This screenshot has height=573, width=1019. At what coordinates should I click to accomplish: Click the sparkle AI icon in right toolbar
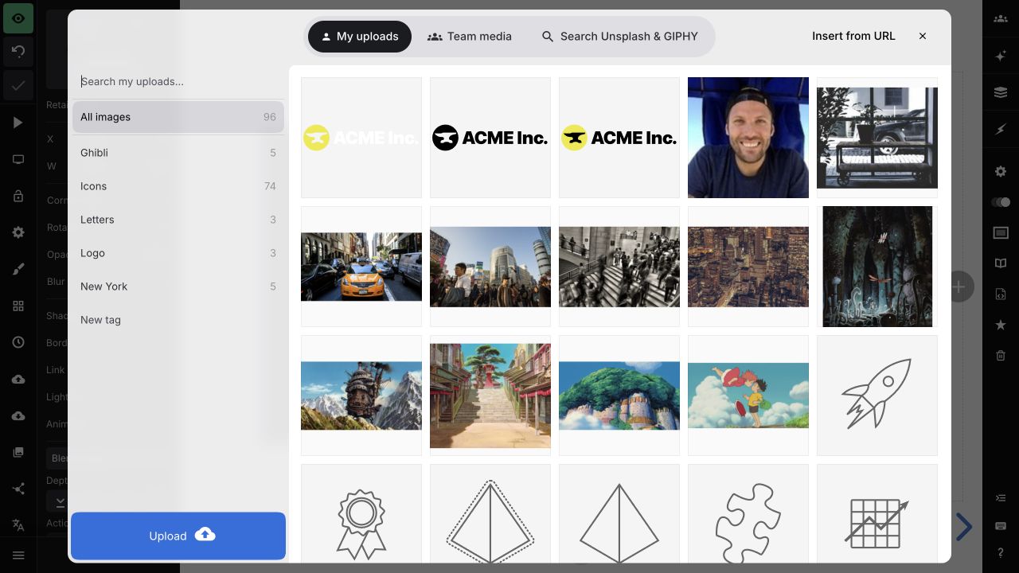(1001, 56)
